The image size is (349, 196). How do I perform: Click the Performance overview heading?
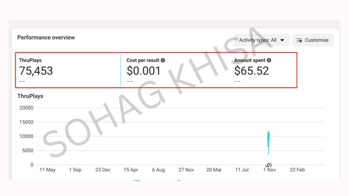pyautogui.click(x=46, y=37)
